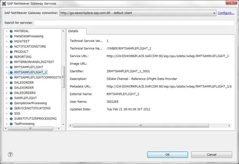239x164 pixels.
Task: Select the SAMPLEFLIGHT service
Action: (25, 98)
